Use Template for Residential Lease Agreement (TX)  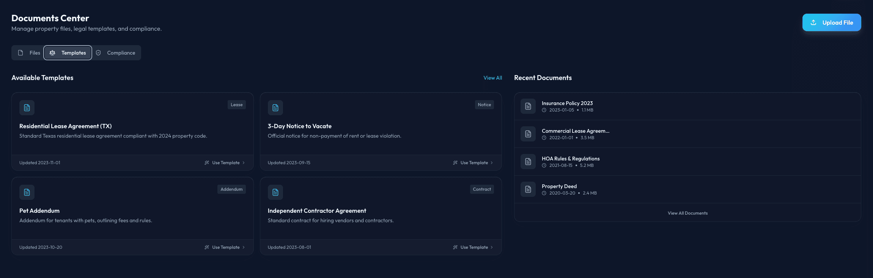pos(225,163)
